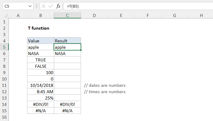
Task: Select row 4 header
Action: click(x=4, y=41)
